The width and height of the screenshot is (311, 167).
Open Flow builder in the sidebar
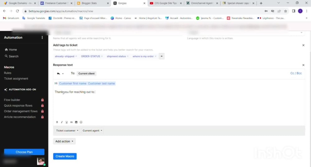[x=12, y=100]
